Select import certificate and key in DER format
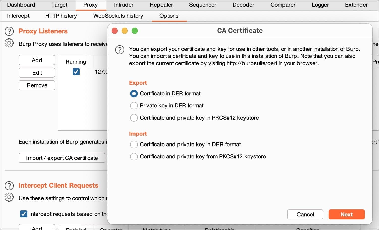 (134, 145)
